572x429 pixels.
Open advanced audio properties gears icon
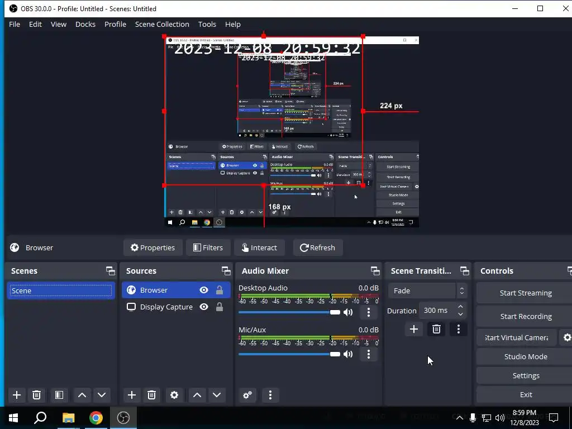pos(247,395)
